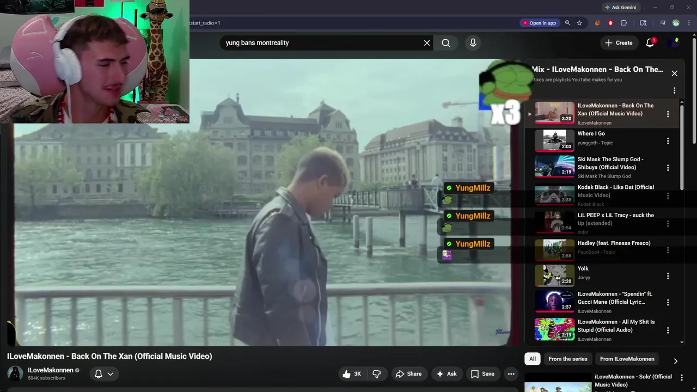Viewport: 697px width, 392px height.
Task: Open options for All My Shit Is Stupid
Action: pyautogui.click(x=668, y=330)
